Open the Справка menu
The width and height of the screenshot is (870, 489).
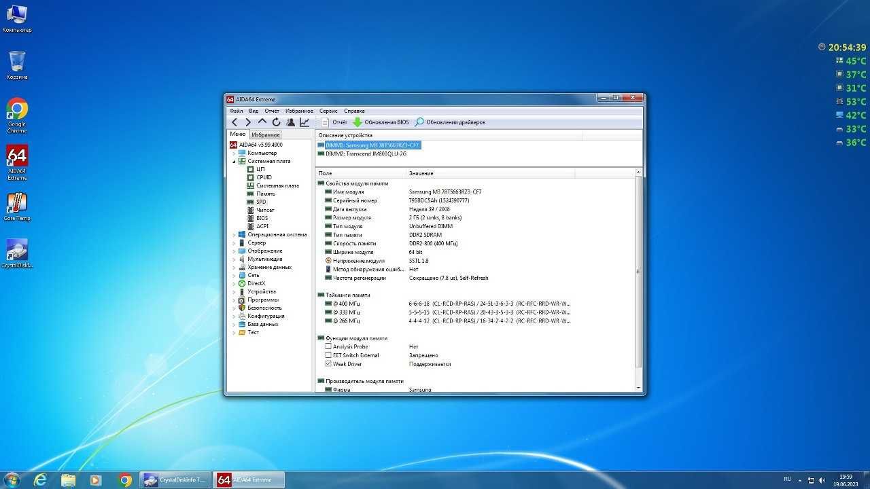[x=354, y=111]
